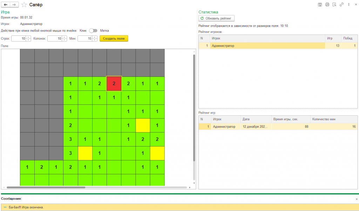Focus the Мин input field

click(x=85, y=39)
